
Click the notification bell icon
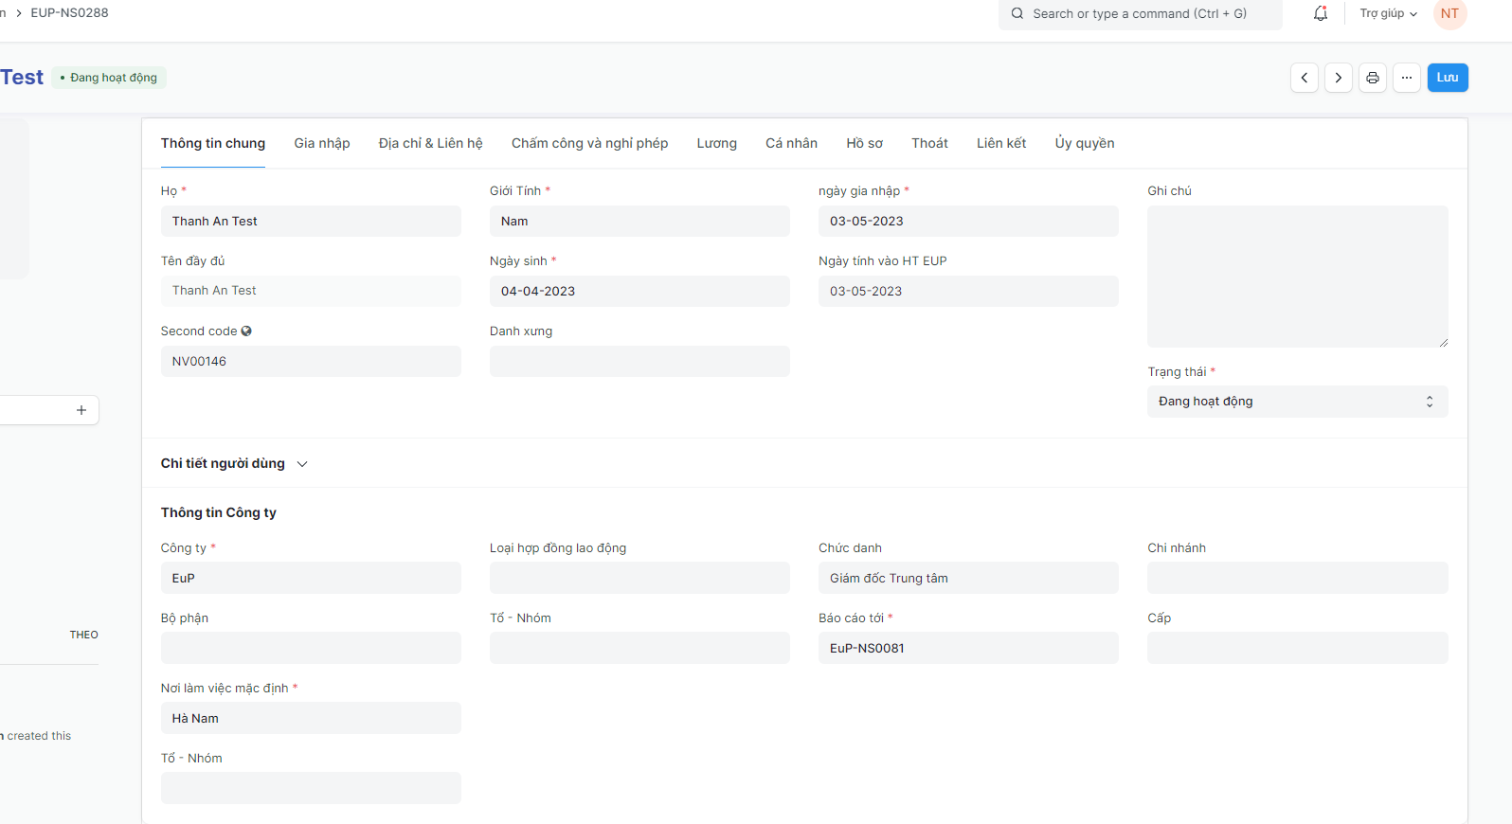[1320, 13]
